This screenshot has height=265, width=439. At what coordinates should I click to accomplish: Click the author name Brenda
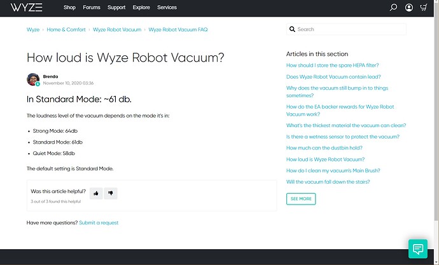point(50,77)
